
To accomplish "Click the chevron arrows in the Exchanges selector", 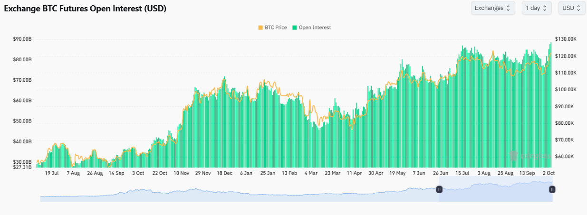I will click(x=508, y=8).
